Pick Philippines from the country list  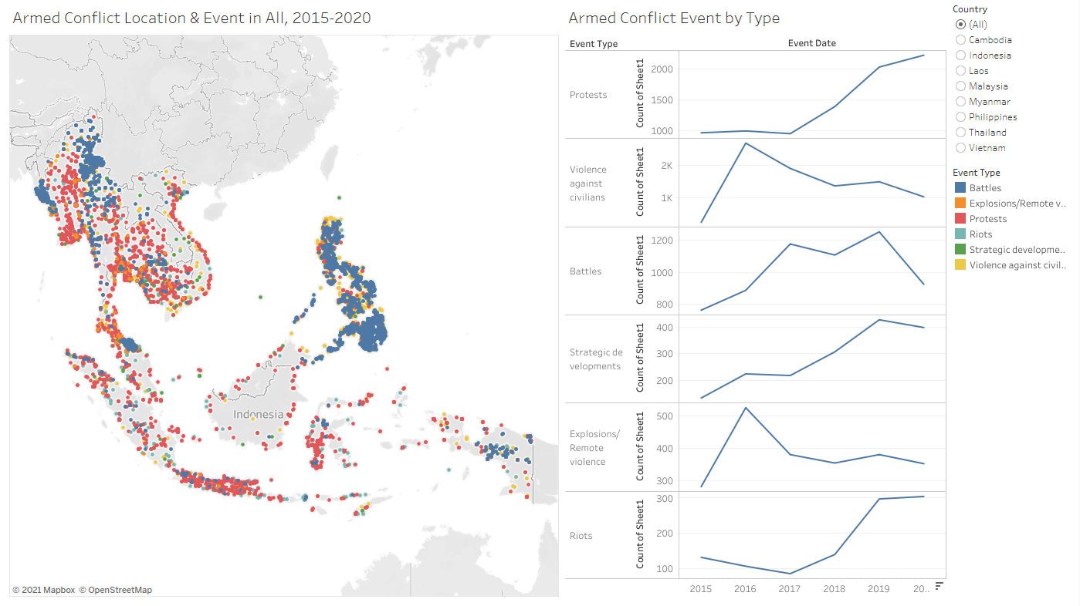point(960,117)
